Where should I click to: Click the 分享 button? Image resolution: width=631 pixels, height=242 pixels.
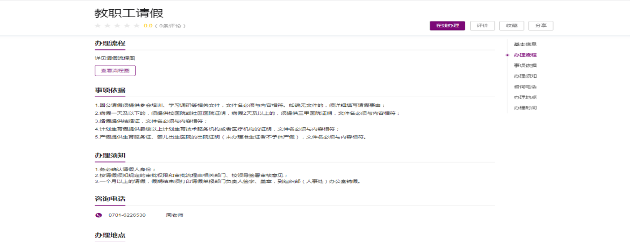coord(541,25)
